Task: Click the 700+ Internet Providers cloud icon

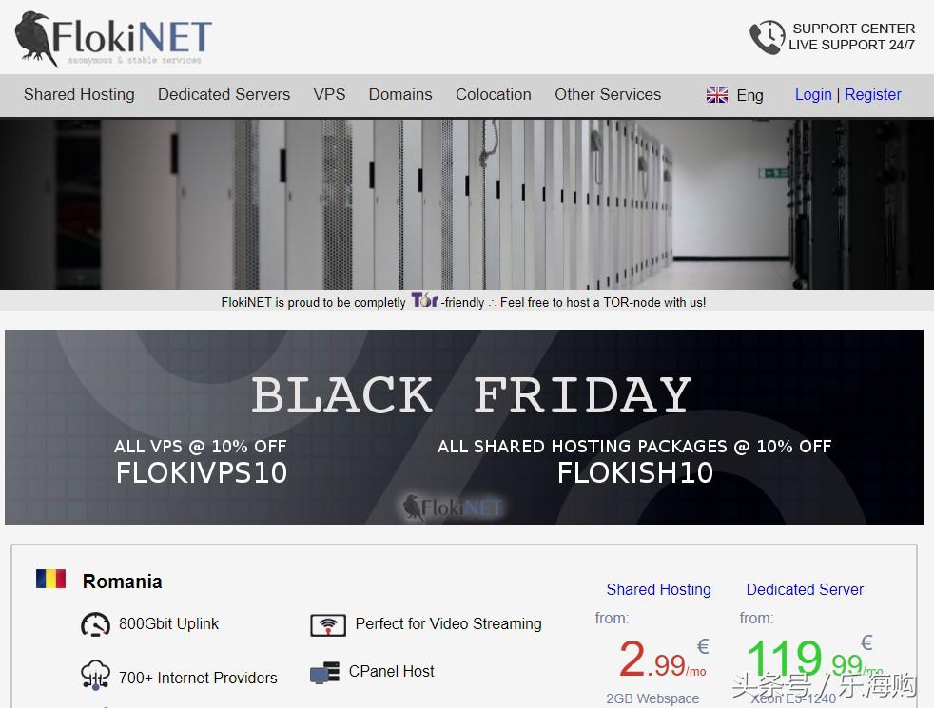Action: [x=95, y=676]
